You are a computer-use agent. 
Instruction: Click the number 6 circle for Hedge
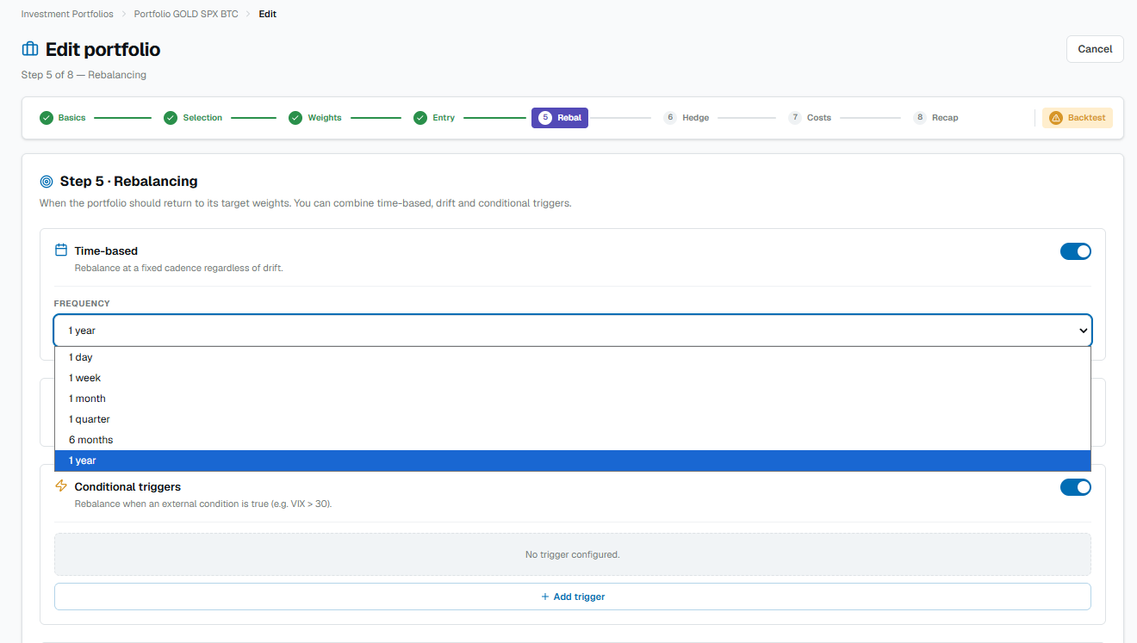pyautogui.click(x=670, y=118)
